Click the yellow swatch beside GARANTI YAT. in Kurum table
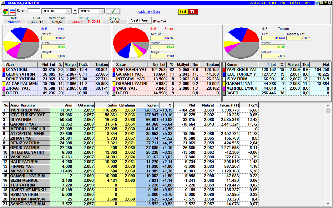 click(x=224, y=83)
